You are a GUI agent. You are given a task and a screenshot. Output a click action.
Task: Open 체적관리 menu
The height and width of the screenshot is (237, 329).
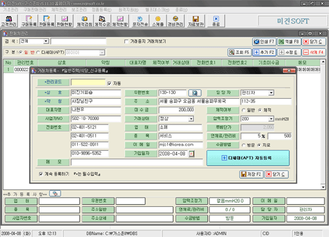[x=59, y=10]
